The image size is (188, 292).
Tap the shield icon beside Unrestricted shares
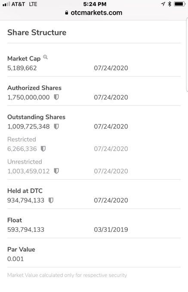click(56, 171)
